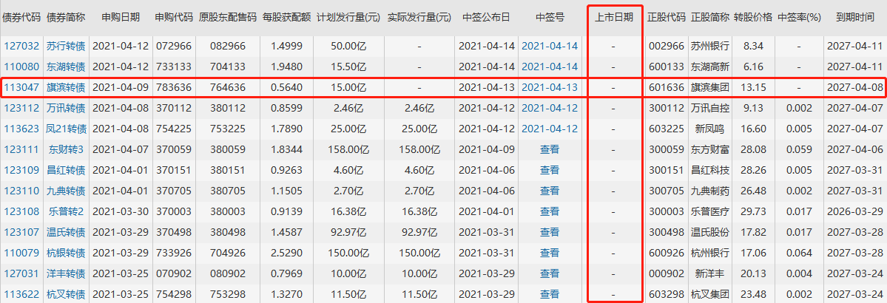Click bond name 杭银转债

coord(66,253)
